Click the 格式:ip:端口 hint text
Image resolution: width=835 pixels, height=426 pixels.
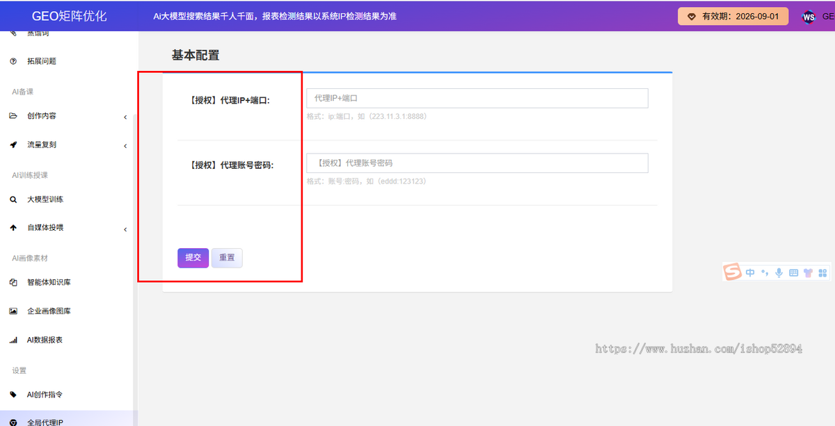[367, 116]
